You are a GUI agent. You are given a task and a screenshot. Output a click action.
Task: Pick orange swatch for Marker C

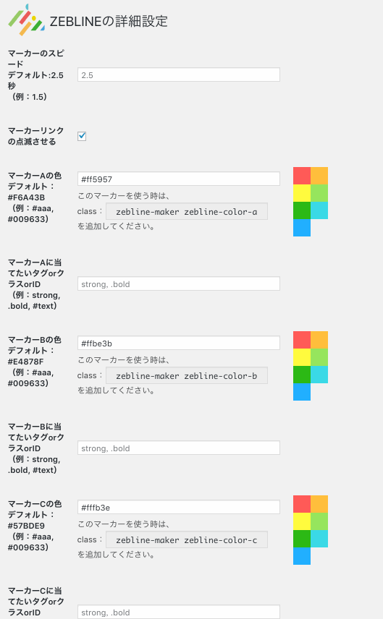(x=319, y=504)
